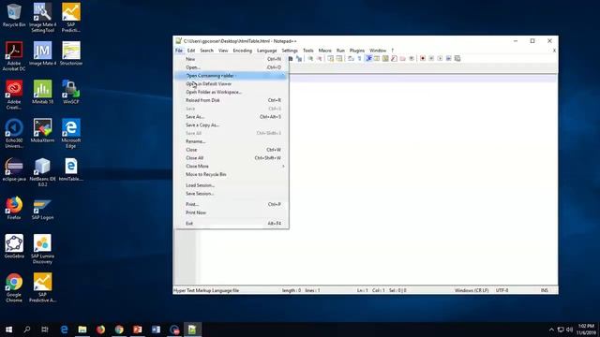
Task: Start macro recording with red dot icon
Action: point(423,58)
